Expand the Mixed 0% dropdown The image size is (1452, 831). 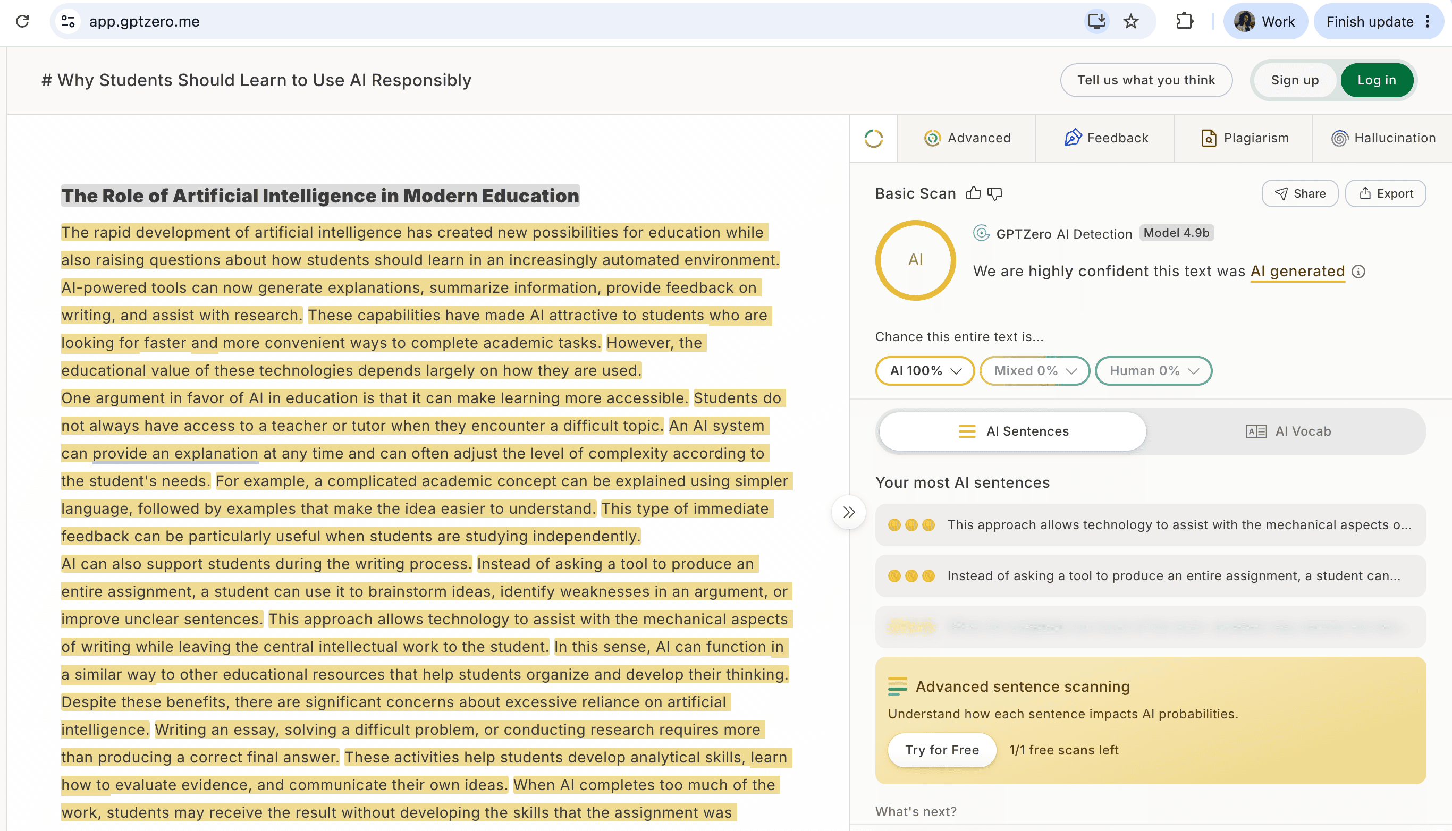[1035, 371]
